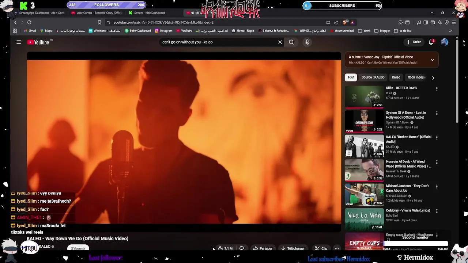
Task: Select the Tout filter chip
Action: pos(351,77)
